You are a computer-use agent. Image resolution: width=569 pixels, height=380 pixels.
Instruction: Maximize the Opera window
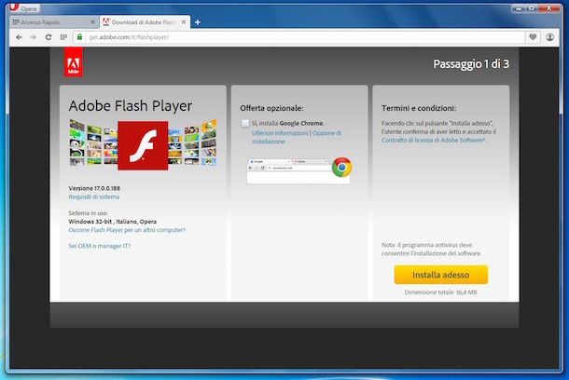point(532,8)
